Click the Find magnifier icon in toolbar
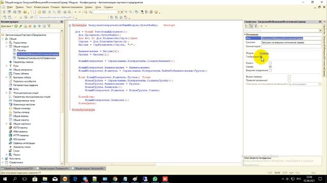The height and width of the screenshot is (183, 327). 90,12
